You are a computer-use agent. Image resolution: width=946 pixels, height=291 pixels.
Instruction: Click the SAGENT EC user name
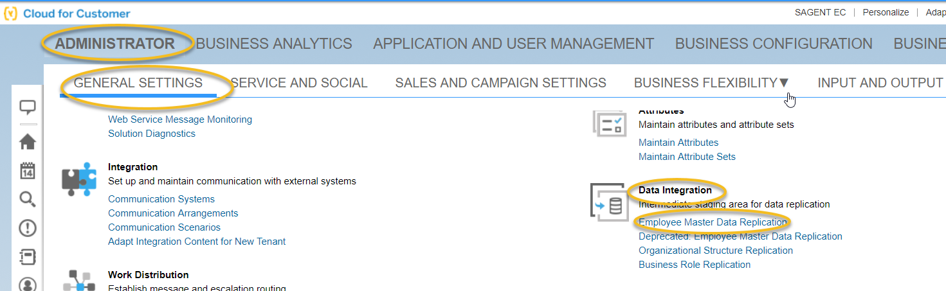[x=821, y=12]
